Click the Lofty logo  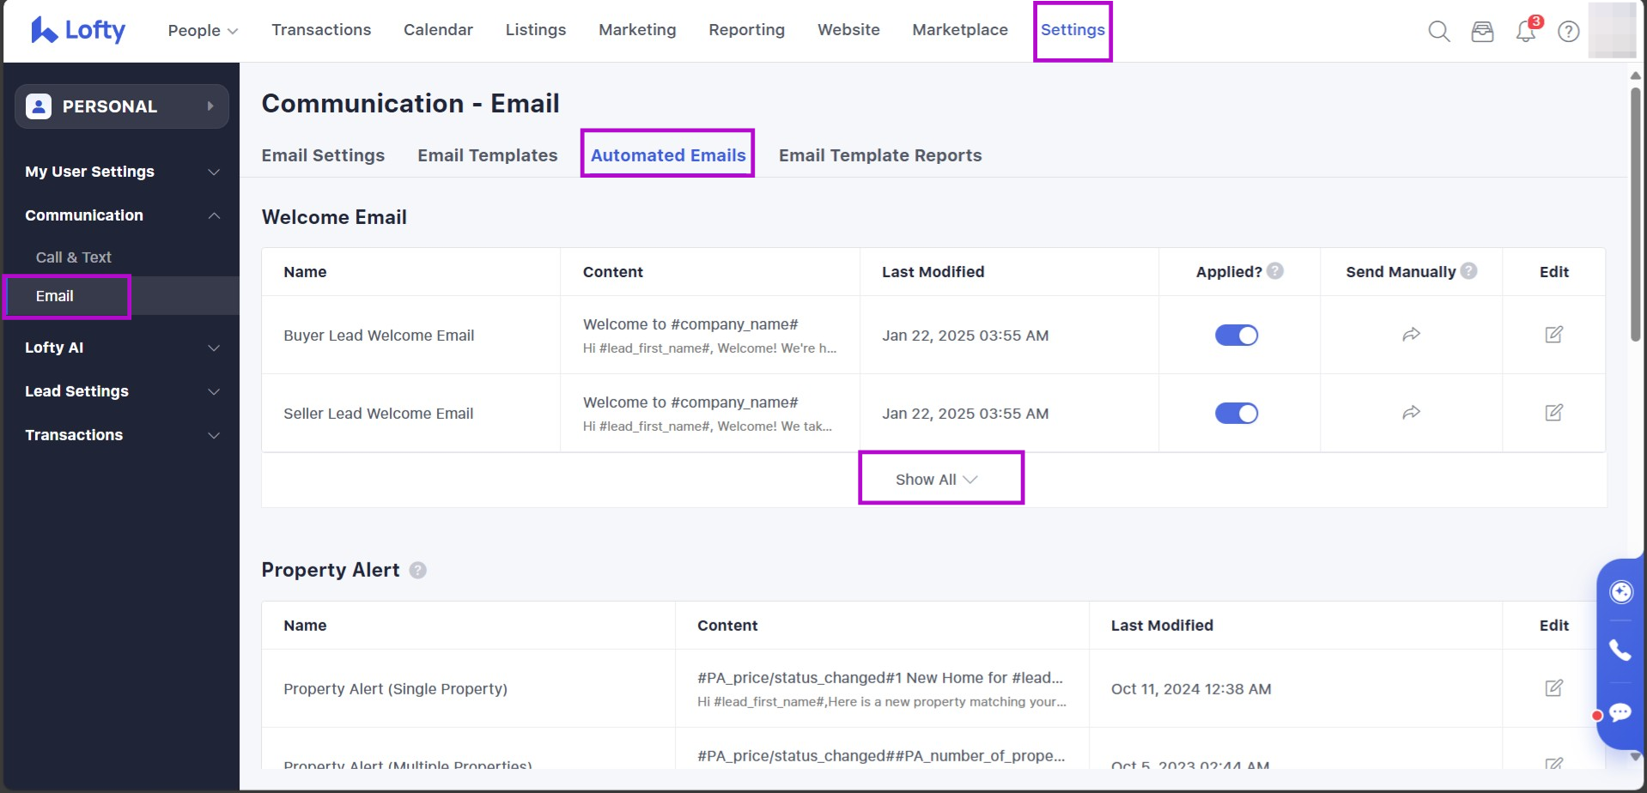coord(78,30)
